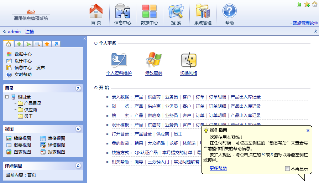The width and height of the screenshot is (319, 183).
Task: Select the 员工 folder in the tree
Action: click(25, 116)
